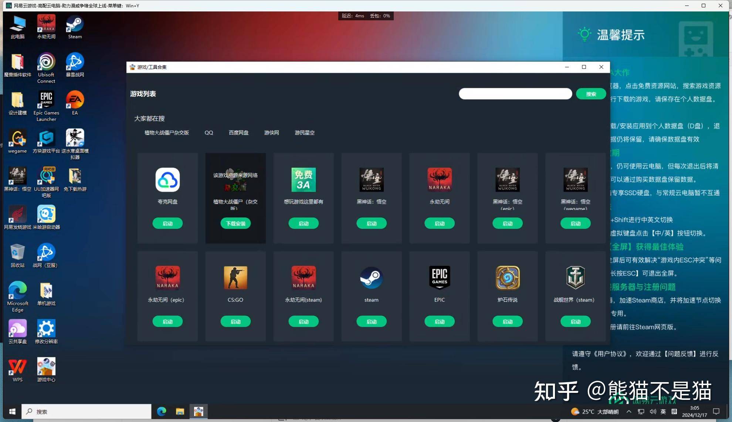Select the 云共享盘 desktop icon
The image size is (732, 422).
click(17, 332)
